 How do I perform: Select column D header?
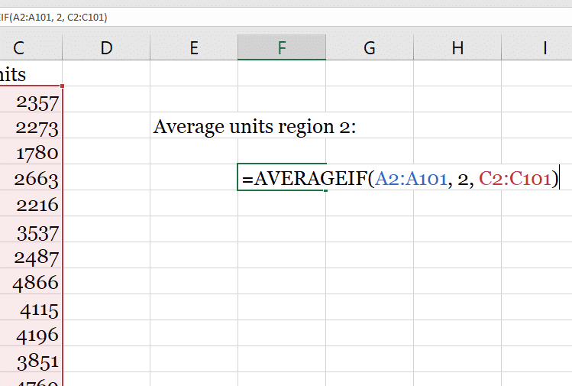pyautogui.click(x=106, y=47)
